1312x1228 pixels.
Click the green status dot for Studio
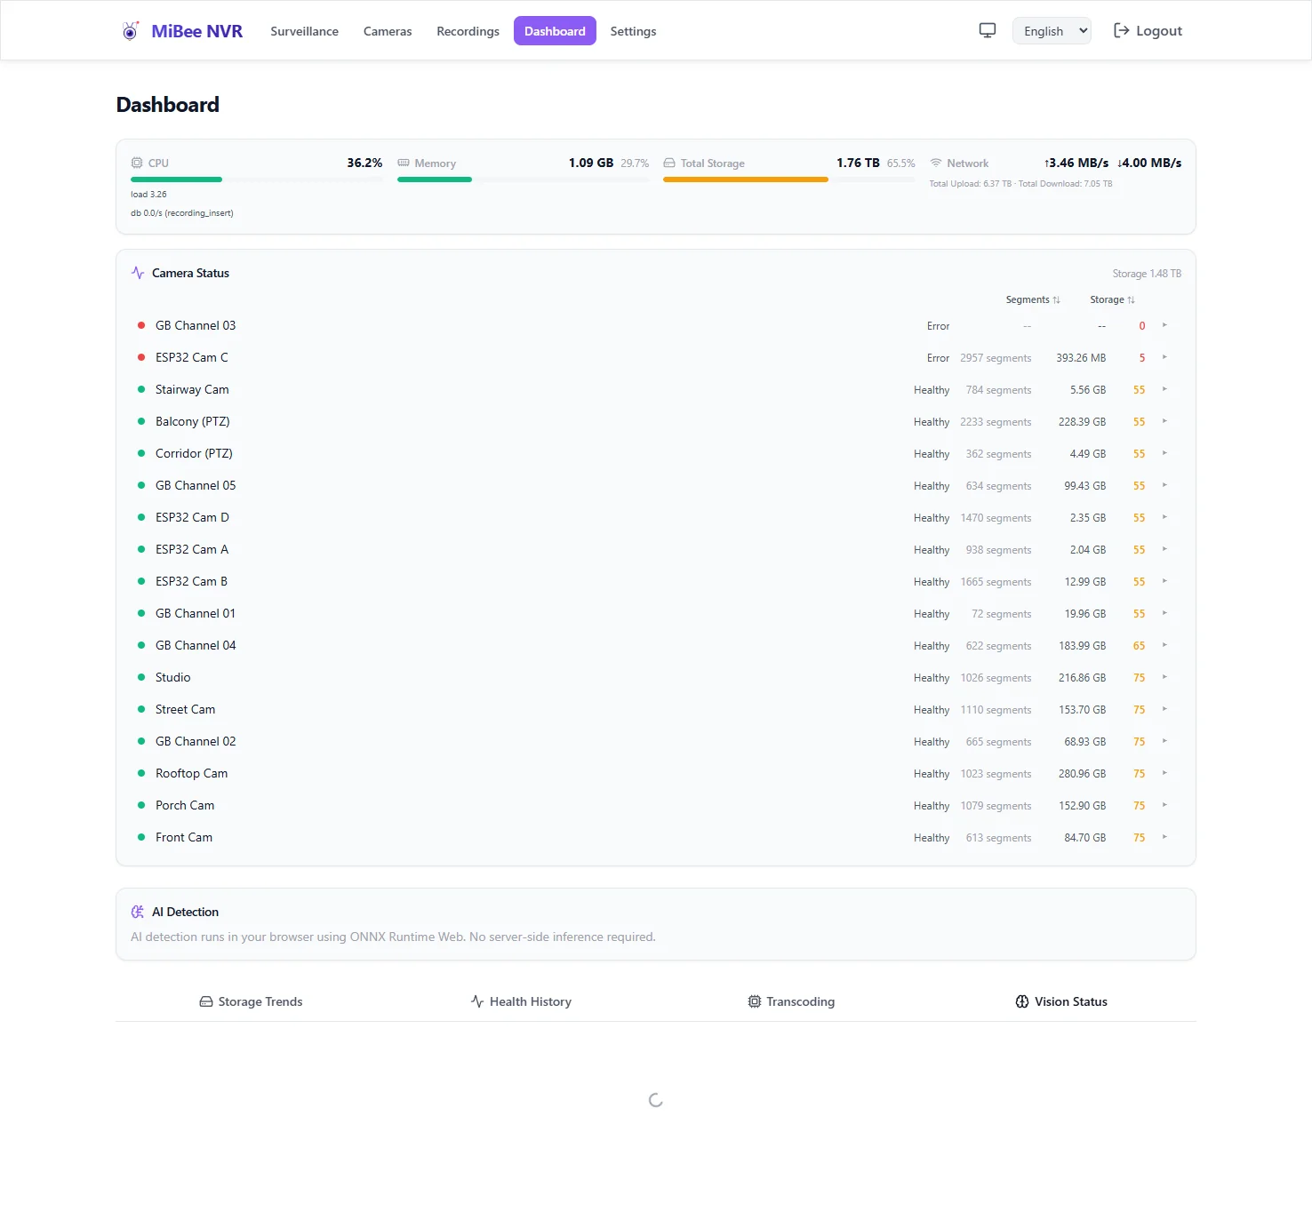141,677
